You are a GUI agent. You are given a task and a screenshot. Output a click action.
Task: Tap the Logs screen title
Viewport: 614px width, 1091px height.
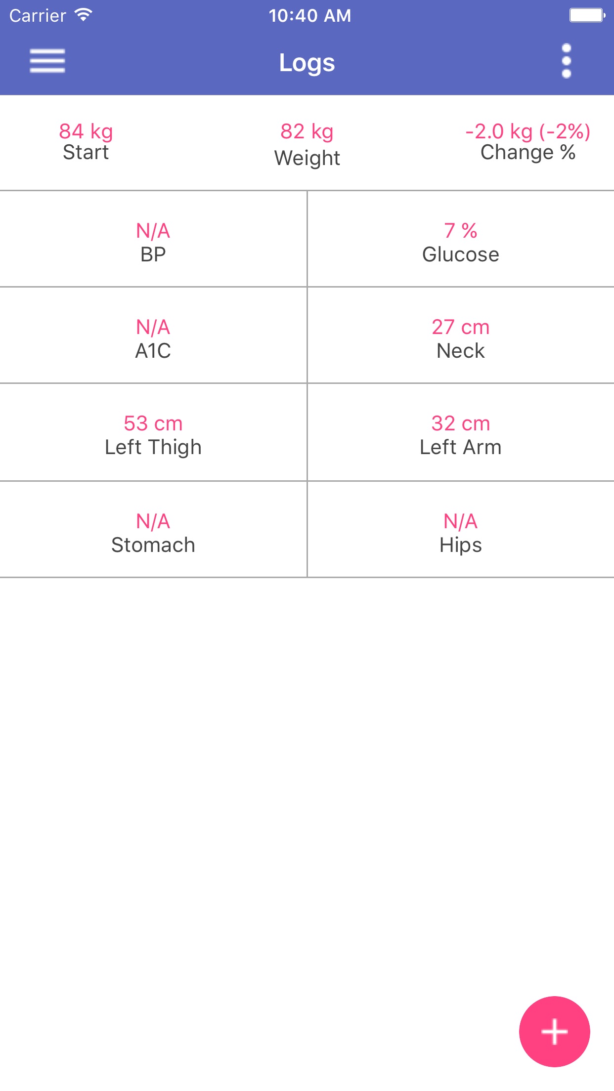307,63
